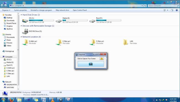This screenshot has height=102, width=180.
Task: Show hidden tray icons arrow
Action: (154, 100)
